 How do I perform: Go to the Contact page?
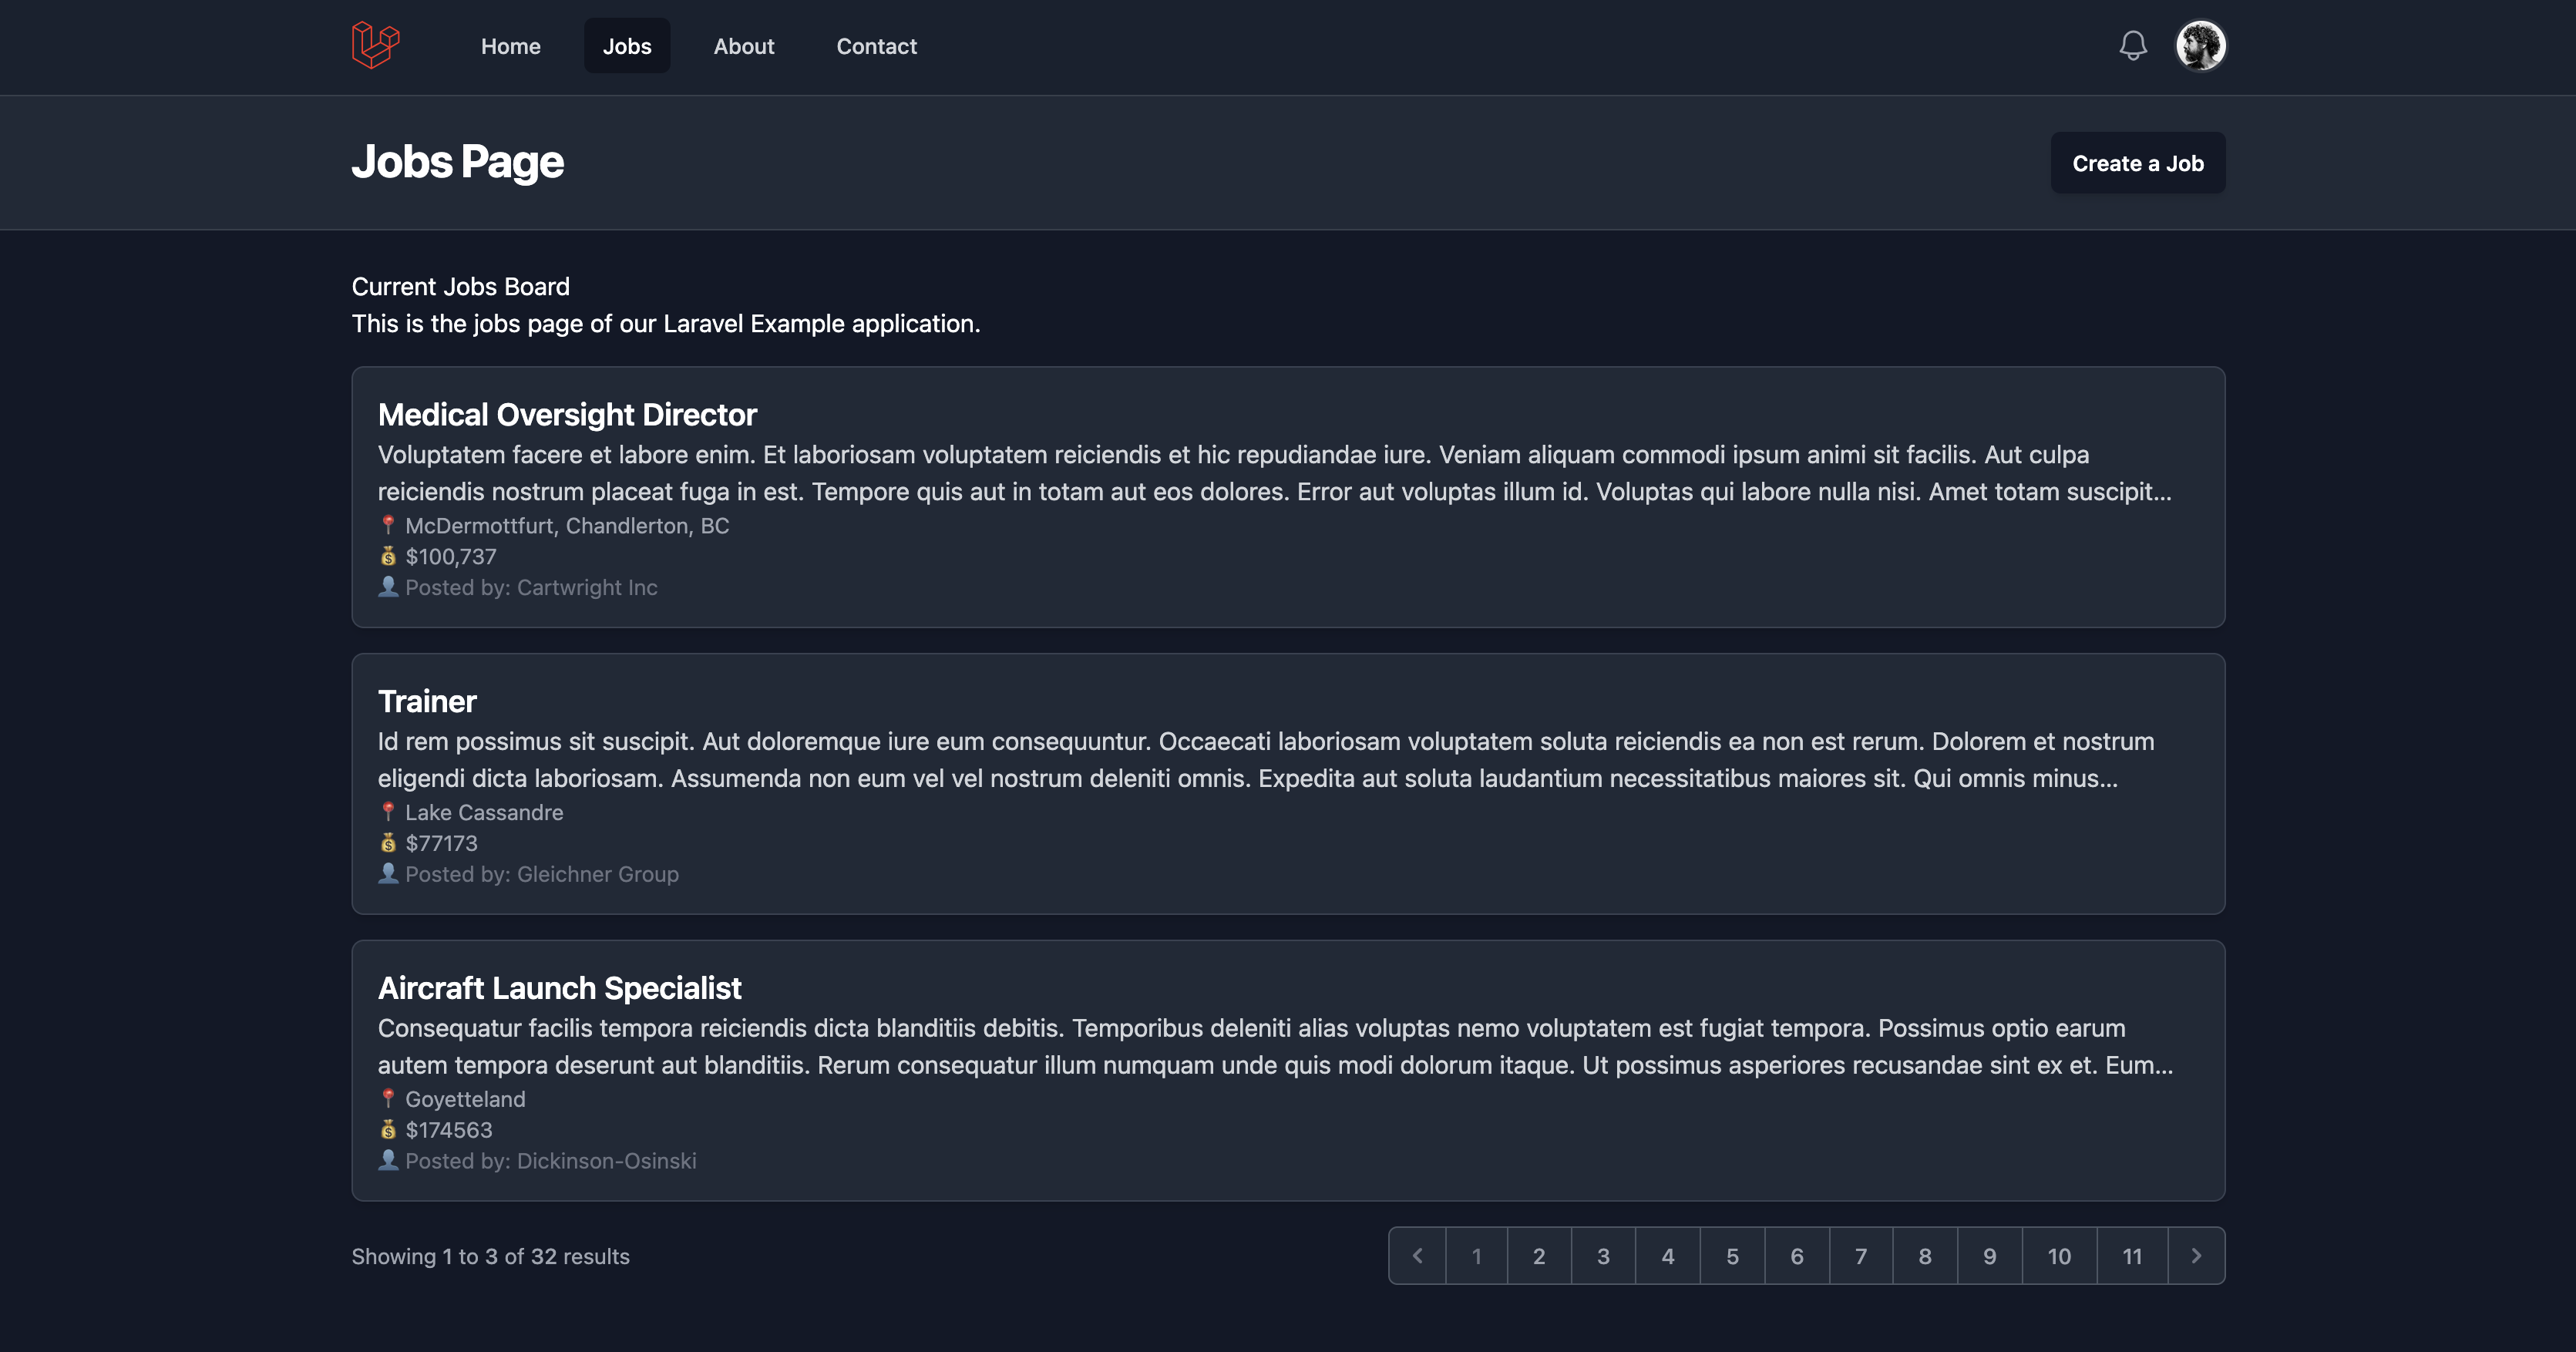tap(876, 46)
